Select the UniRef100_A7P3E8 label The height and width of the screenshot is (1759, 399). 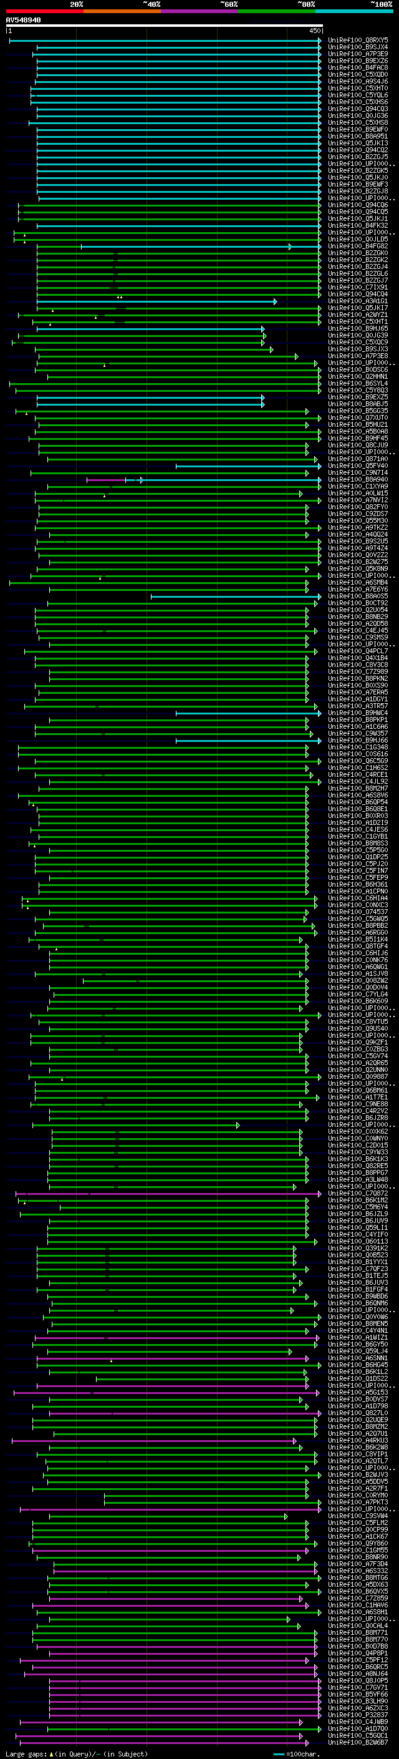tap(358, 356)
